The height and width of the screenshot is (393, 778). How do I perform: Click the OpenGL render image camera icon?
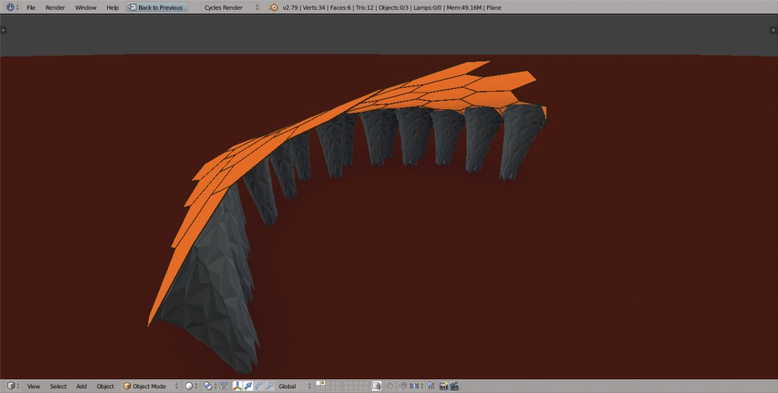click(x=444, y=386)
